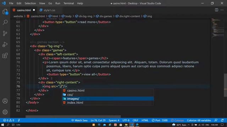
Task: Select css/ folder suggestion
Action: click(x=108, y=95)
